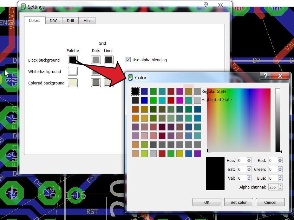Toggle the Use alpha blending checkbox

click(128, 60)
